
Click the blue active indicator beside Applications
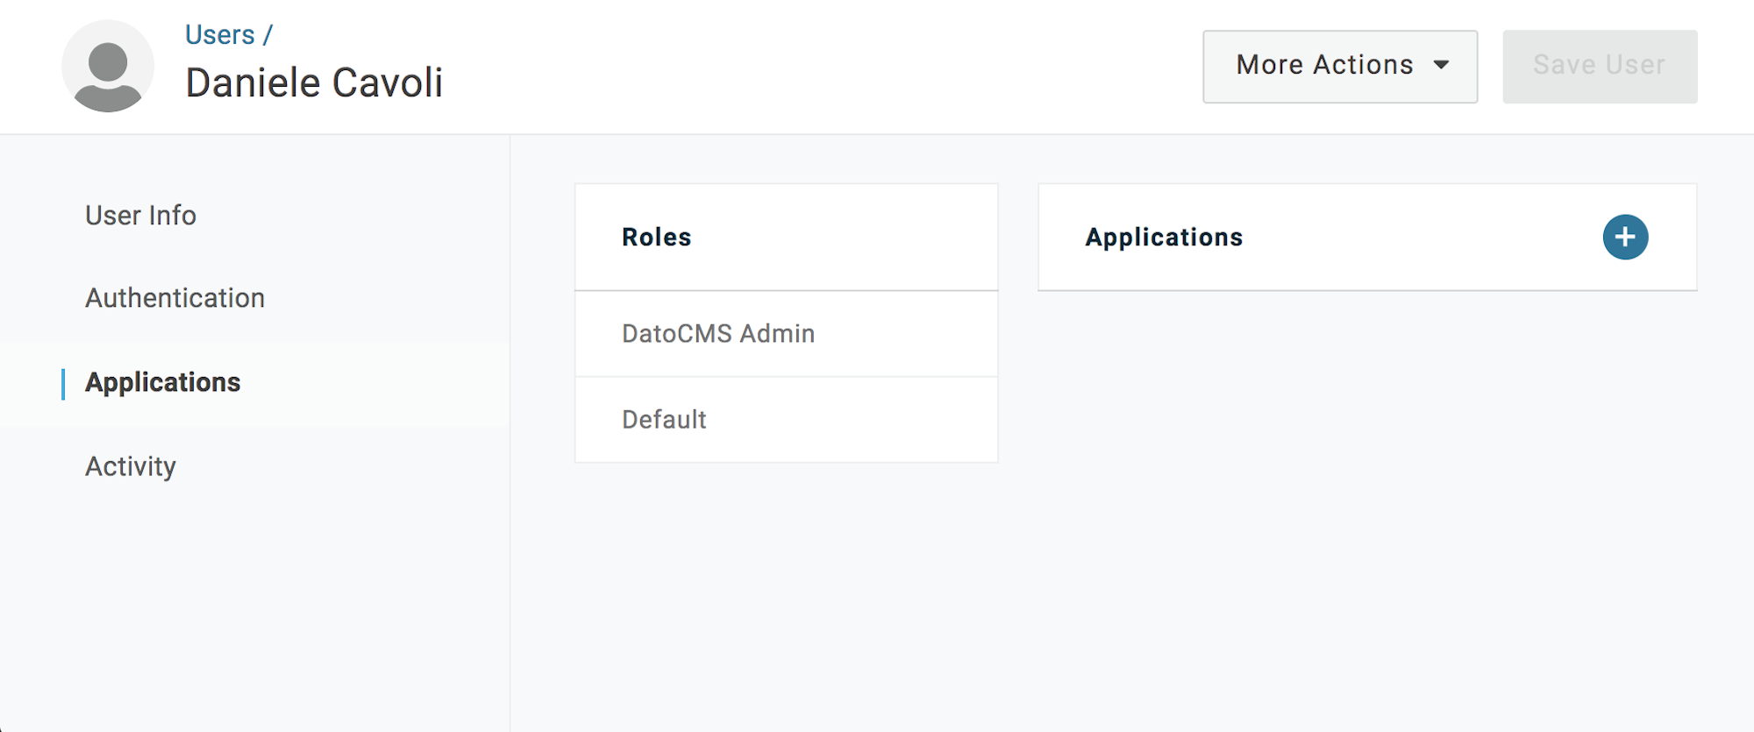point(63,384)
